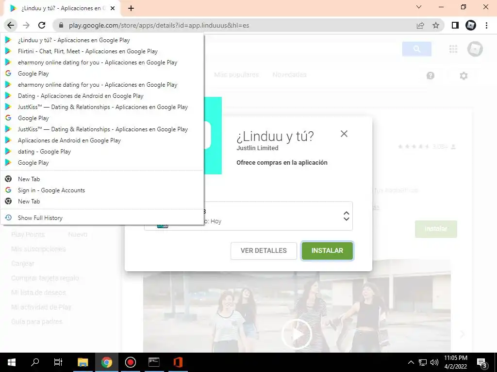Share this page via address bar icon

[420, 25]
